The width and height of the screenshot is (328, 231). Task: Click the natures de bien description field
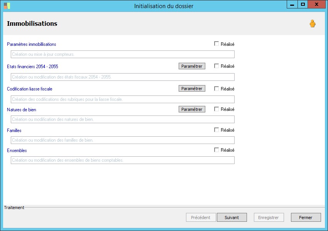(x=123, y=119)
